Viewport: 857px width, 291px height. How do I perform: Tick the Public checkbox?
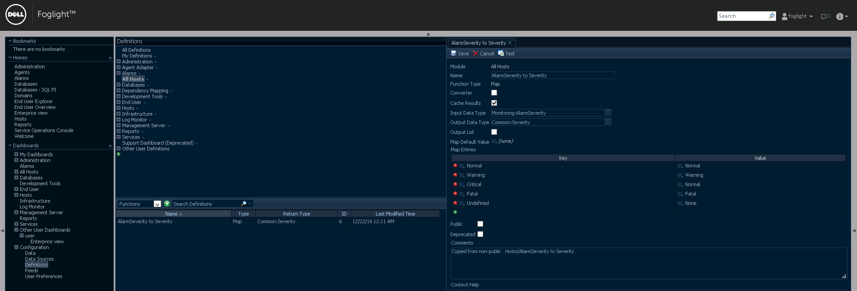click(480, 224)
